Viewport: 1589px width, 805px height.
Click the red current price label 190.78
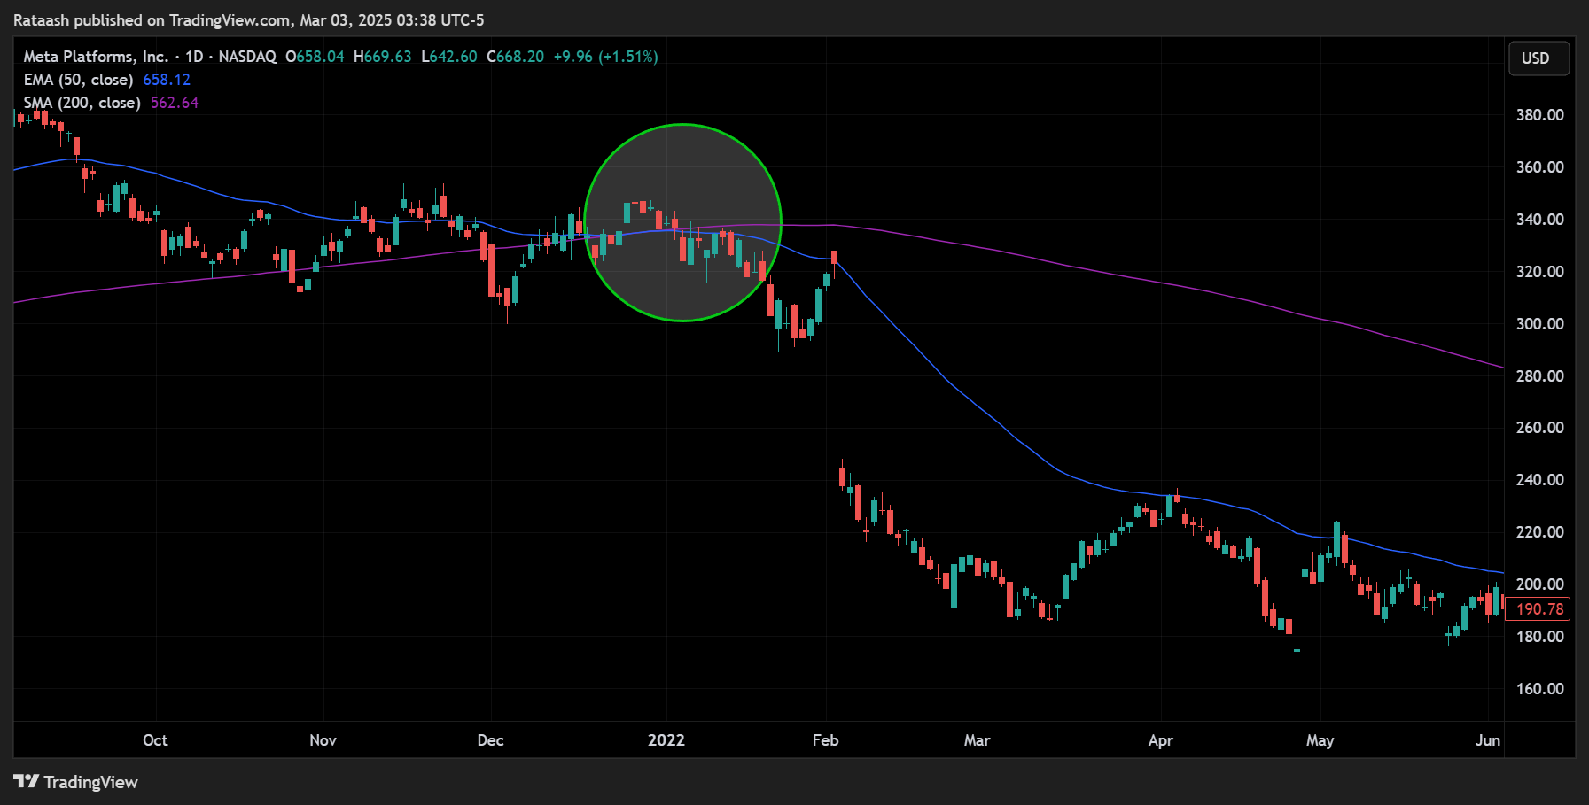pos(1538,609)
